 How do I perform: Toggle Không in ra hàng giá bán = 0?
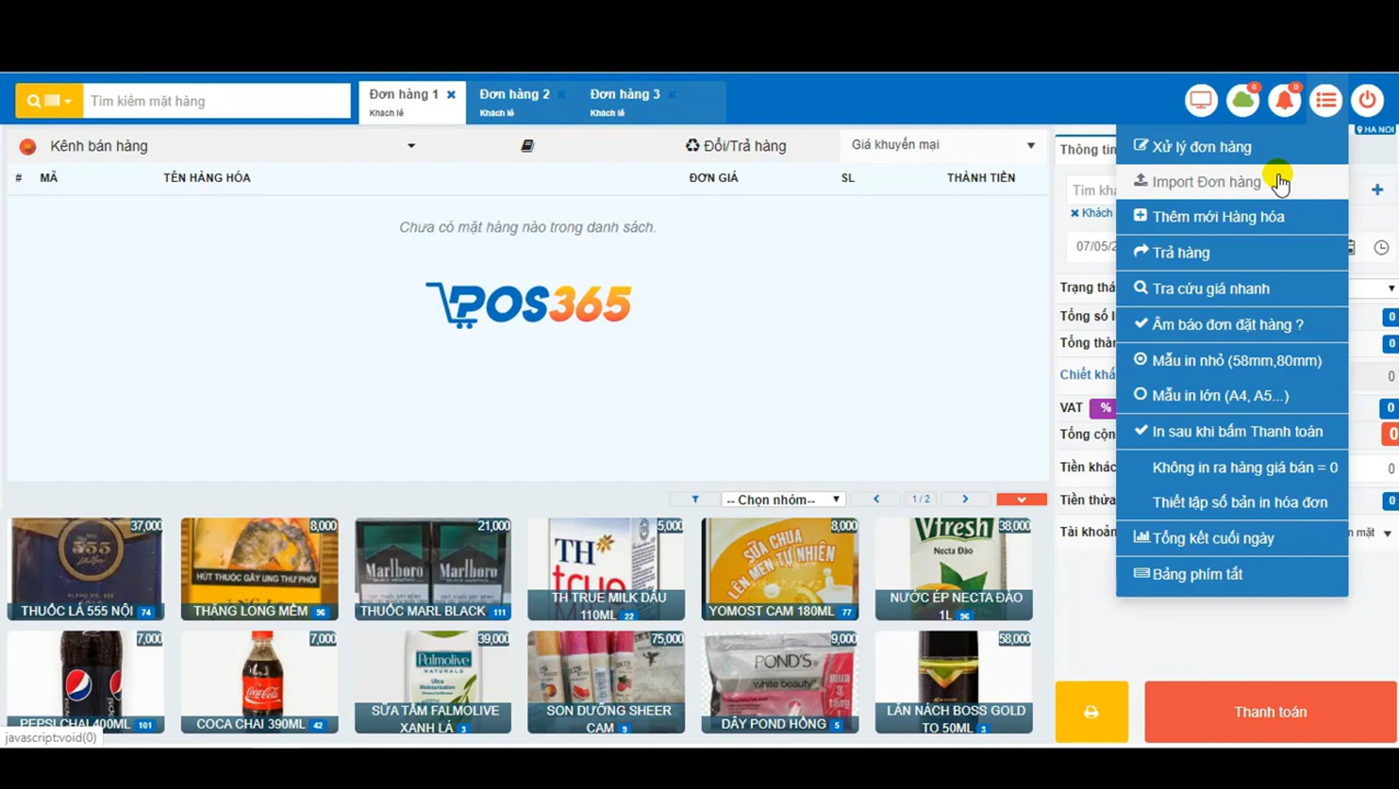[x=1232, y=467]
